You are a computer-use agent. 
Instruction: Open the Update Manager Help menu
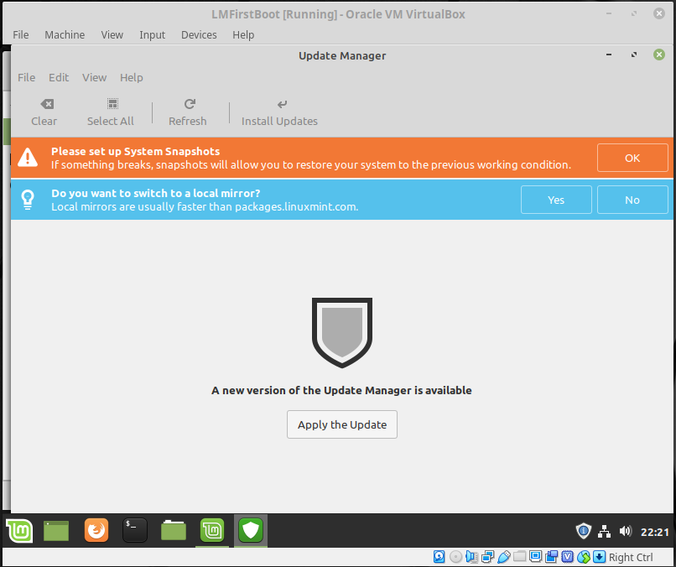click(132, 78)
